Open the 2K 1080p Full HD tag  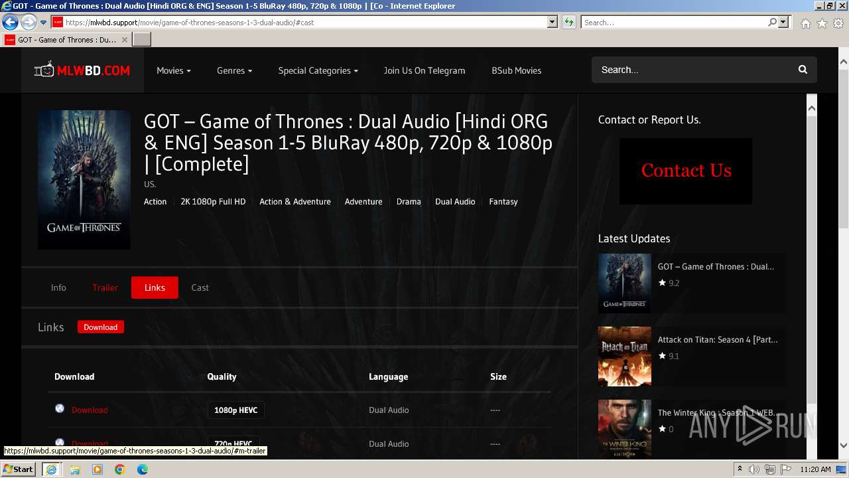[213, 202]
